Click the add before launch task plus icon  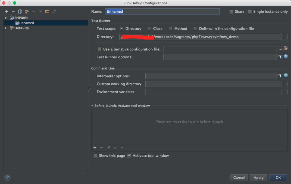tap(95, 148)
